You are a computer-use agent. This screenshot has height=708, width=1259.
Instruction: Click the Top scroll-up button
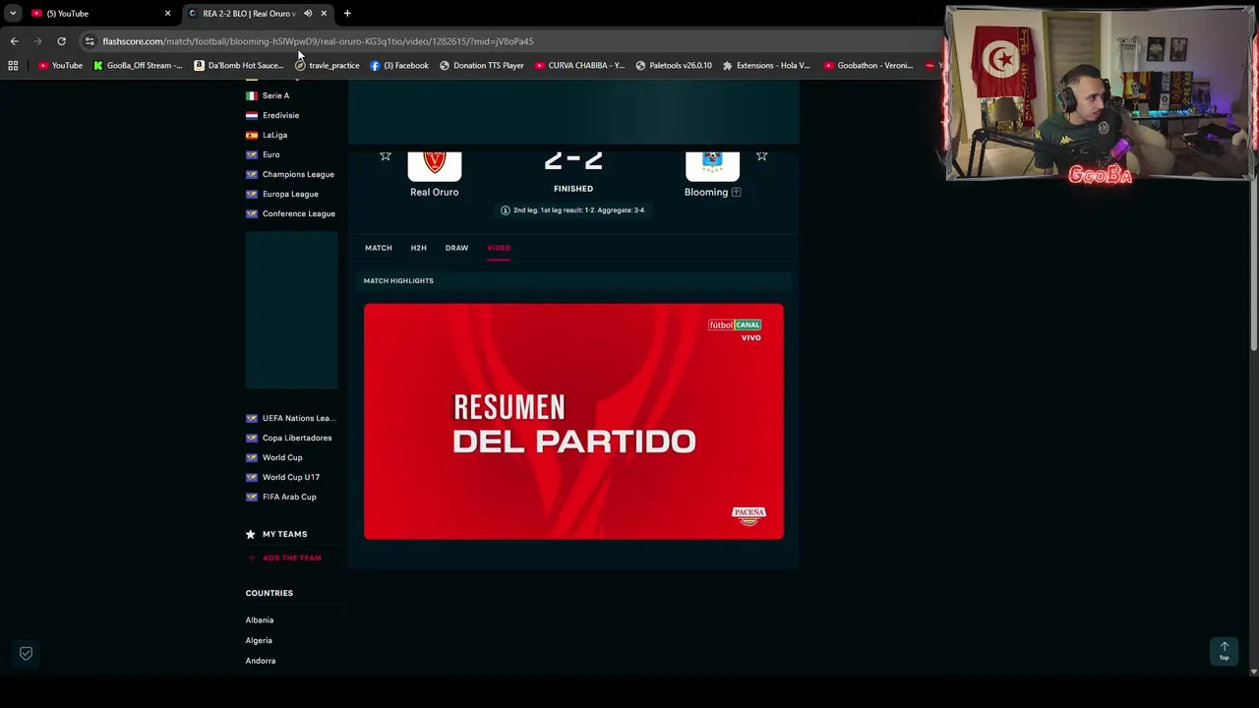[1225, 651]
